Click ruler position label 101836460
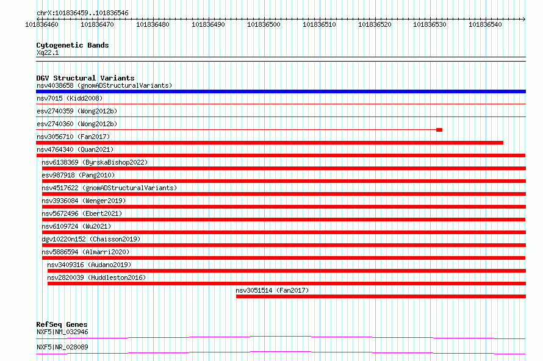The image size is (543, 361). coord(41,24)
